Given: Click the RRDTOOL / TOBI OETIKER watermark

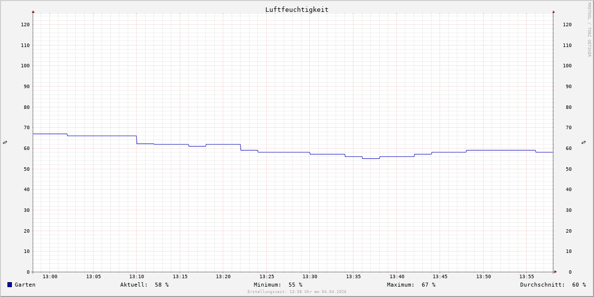Looking at the screenshot, I should pos(589,30).
